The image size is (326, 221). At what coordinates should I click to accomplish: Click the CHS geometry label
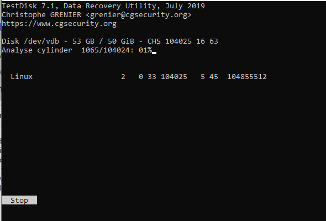point(154,41)
